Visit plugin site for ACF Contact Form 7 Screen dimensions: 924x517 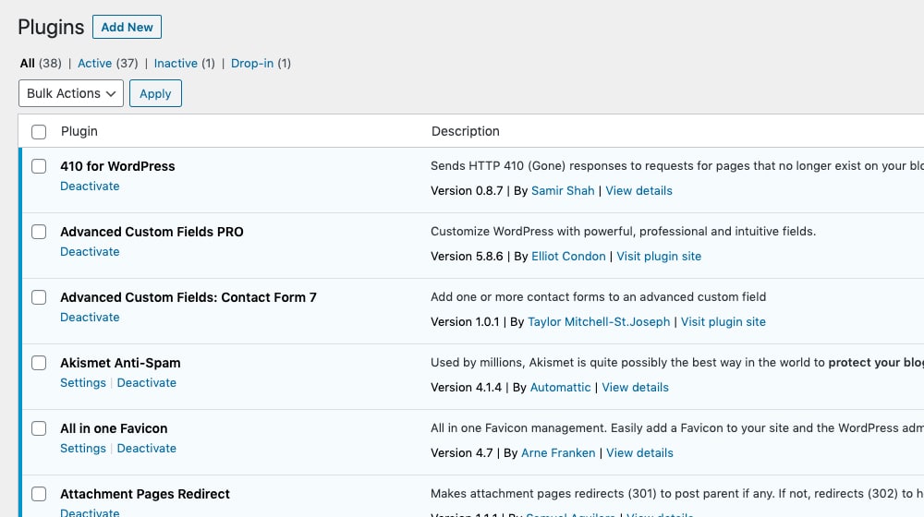pos(723,321)
